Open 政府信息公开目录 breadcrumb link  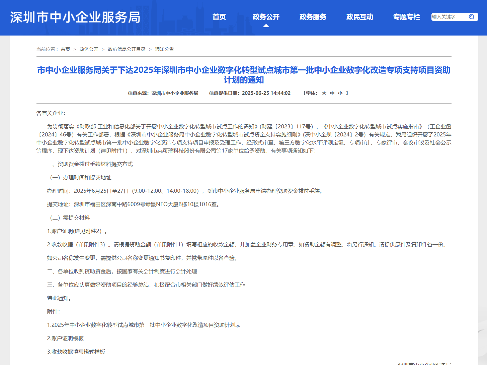[127, 49]
